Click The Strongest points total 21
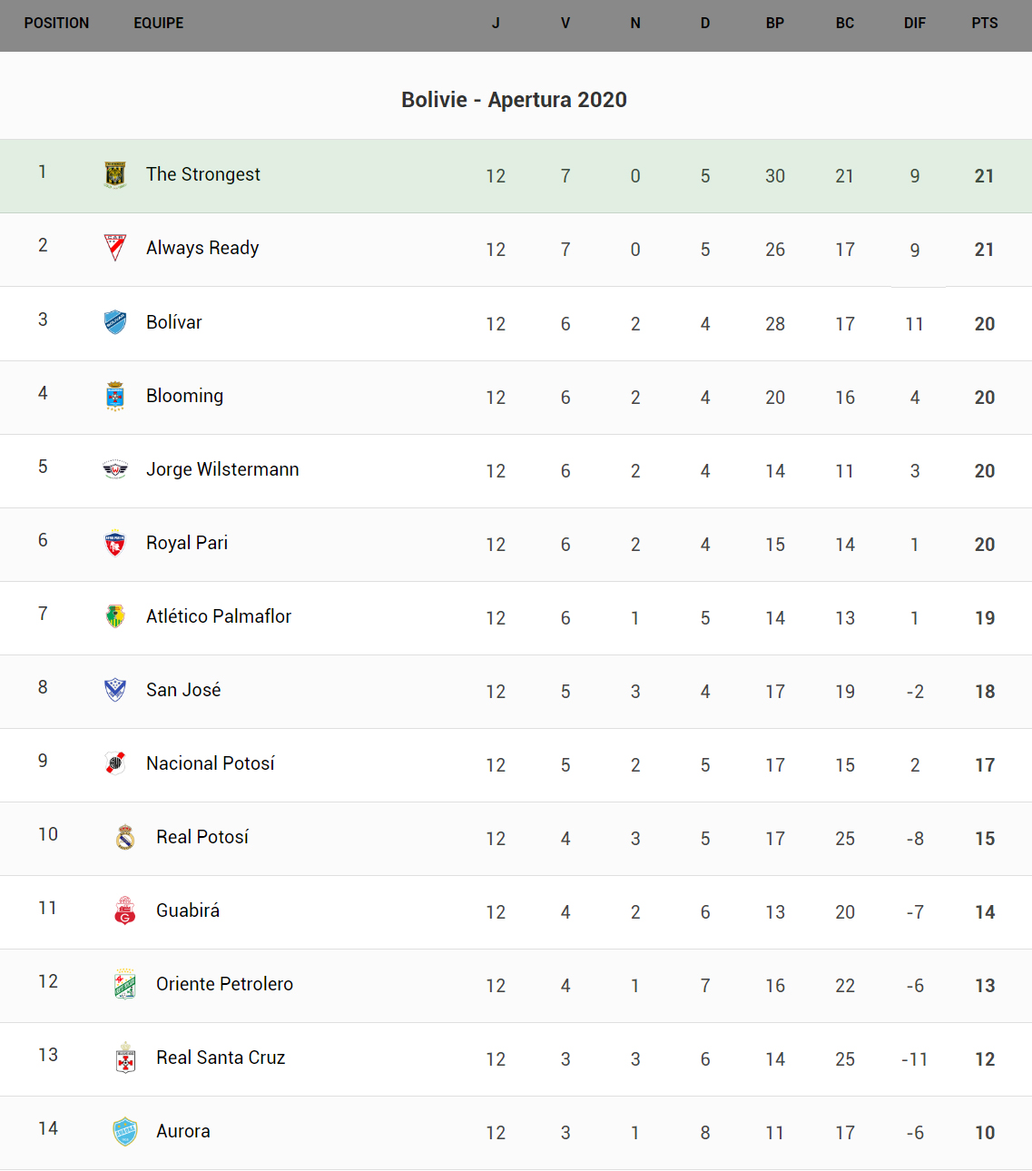The width and height of the screenshot is (1032, 1171). 985,176
